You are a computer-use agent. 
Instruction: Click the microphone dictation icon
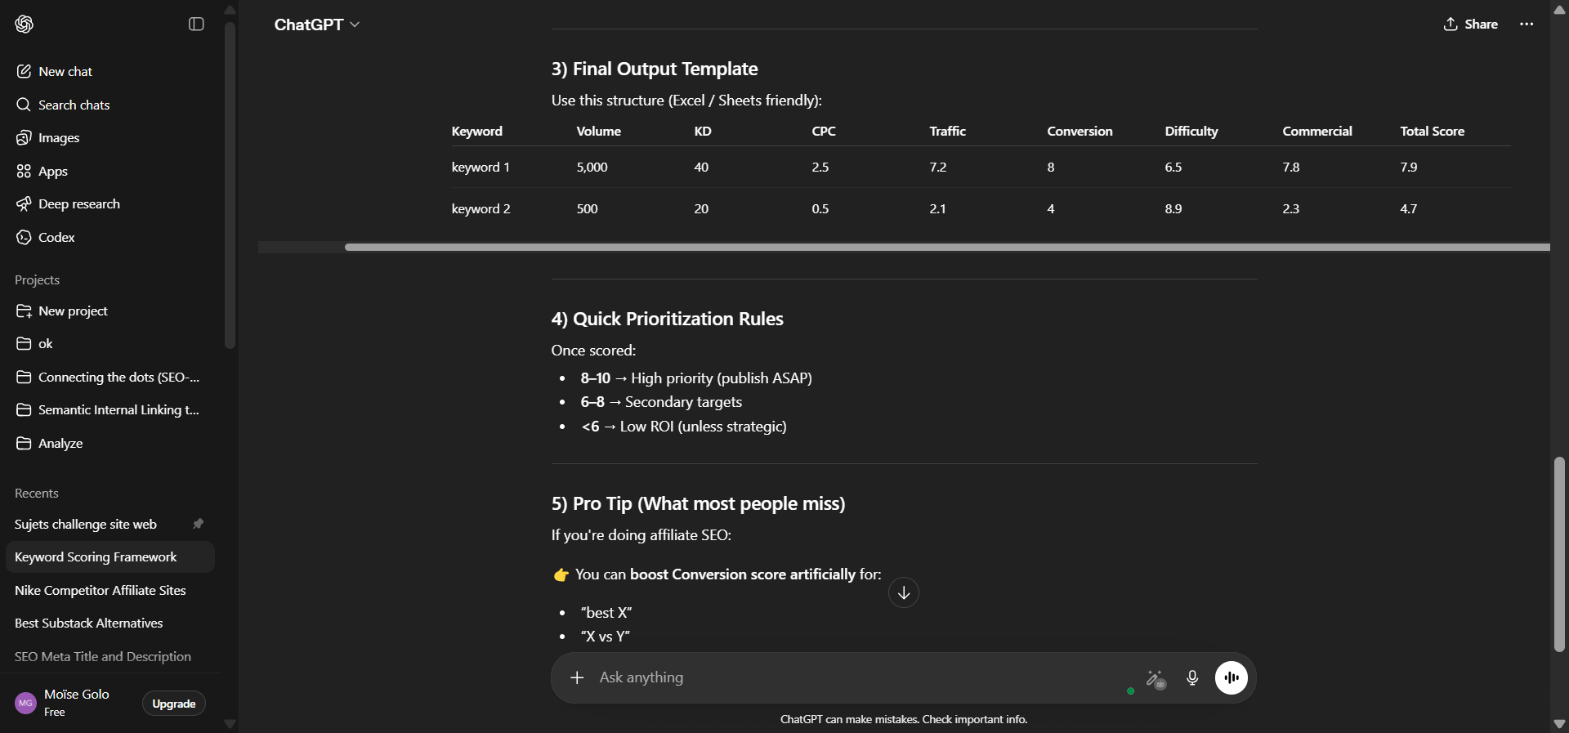pos(1192,677)
